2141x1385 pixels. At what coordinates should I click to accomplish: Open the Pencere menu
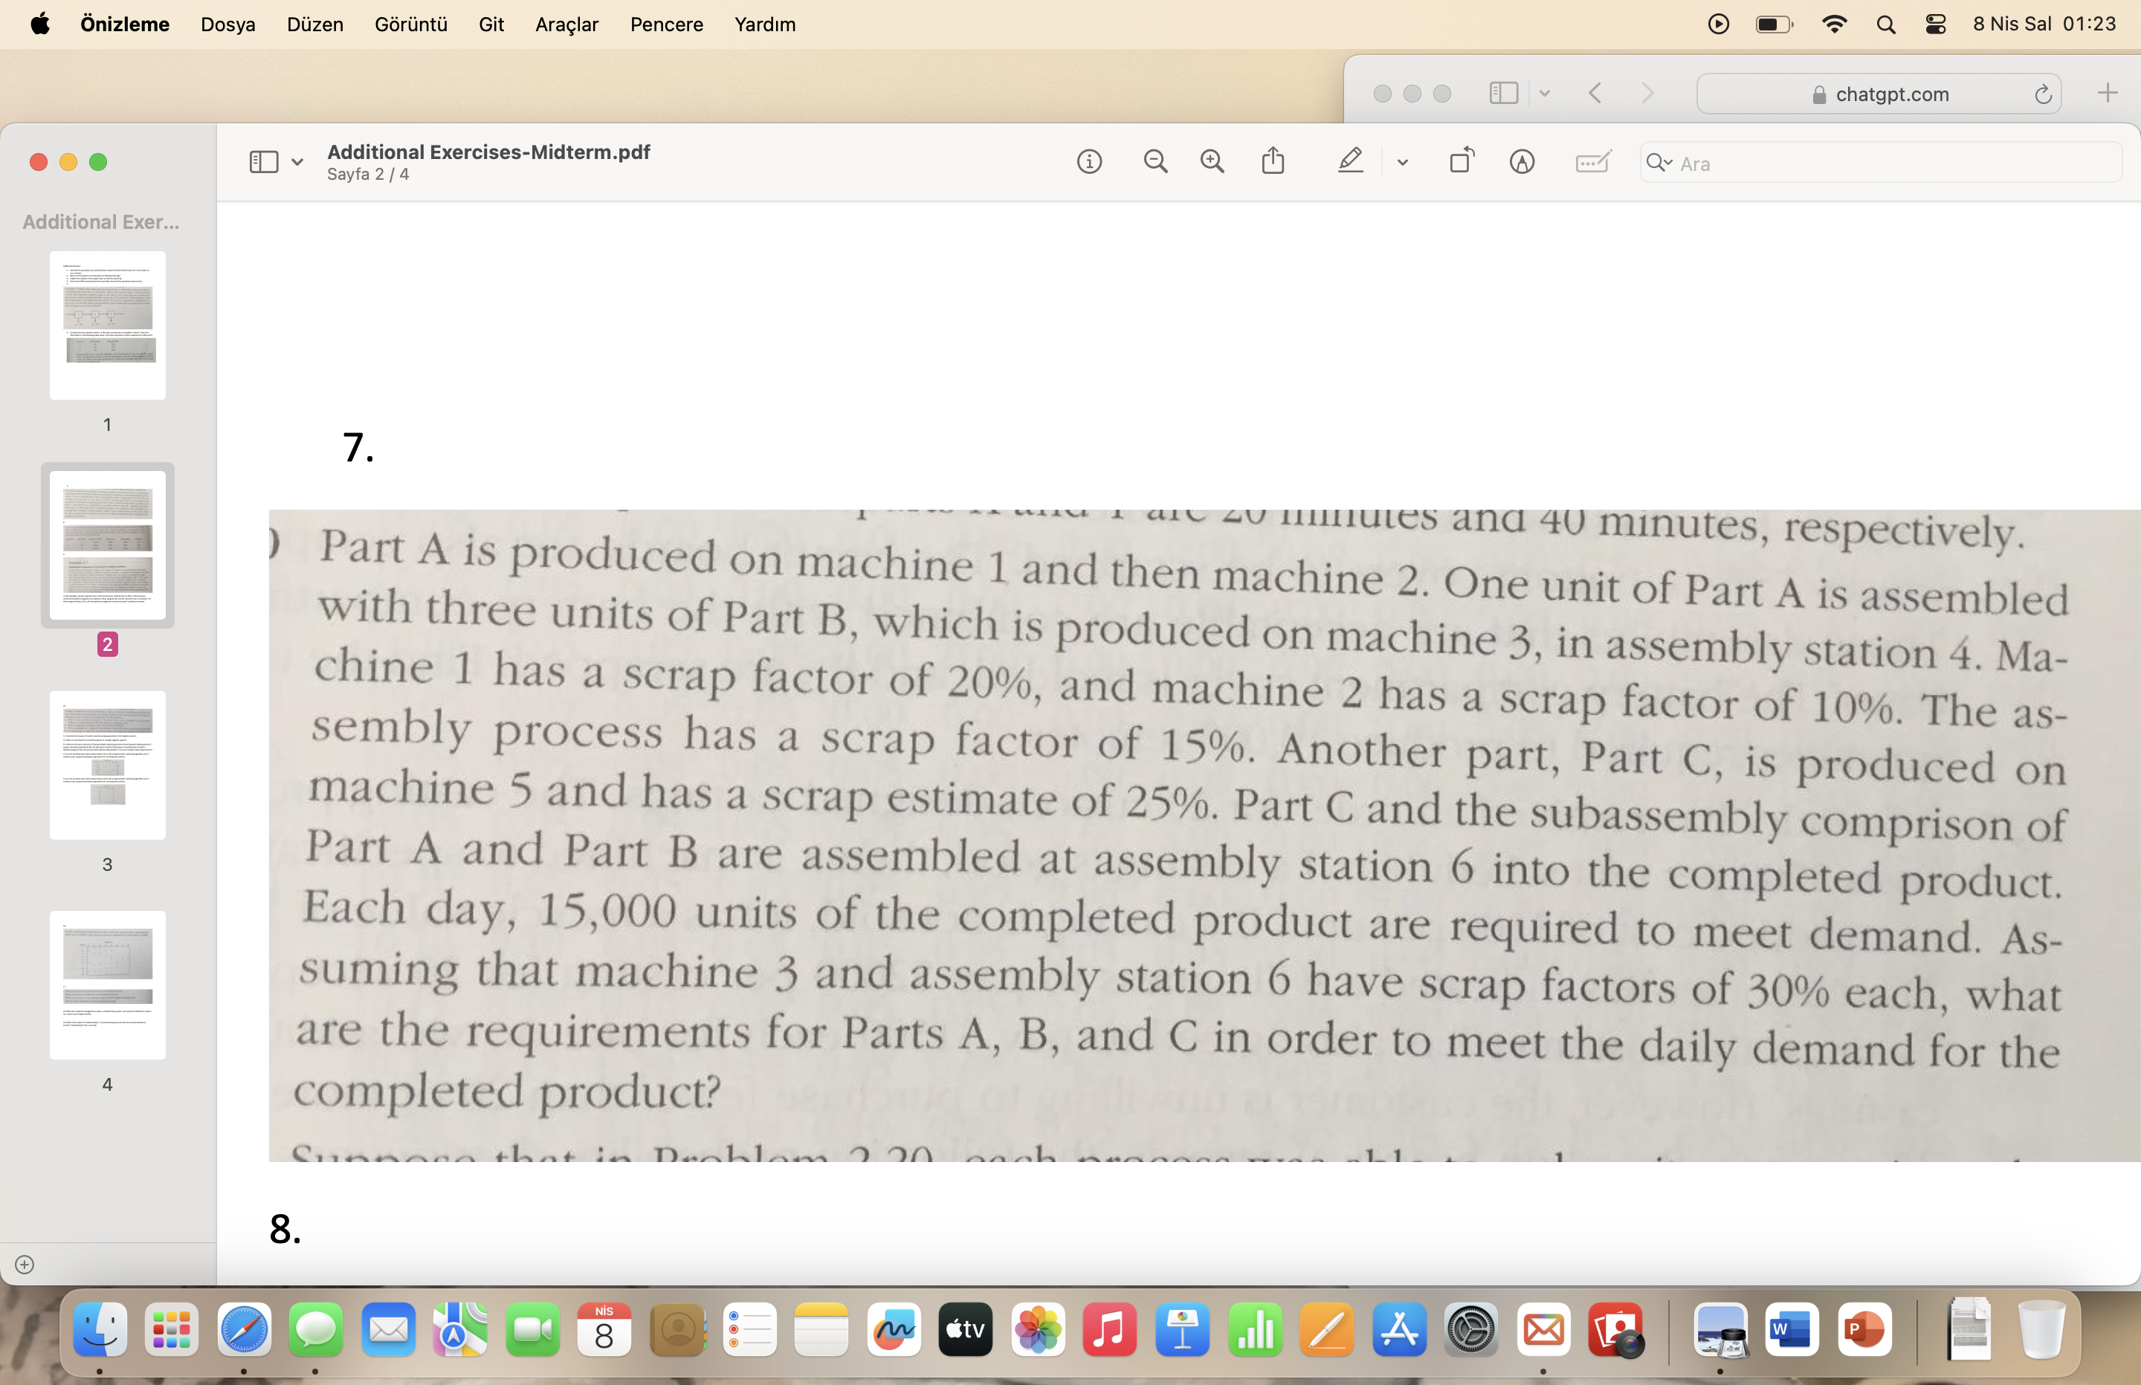click(x=667, y=25)
